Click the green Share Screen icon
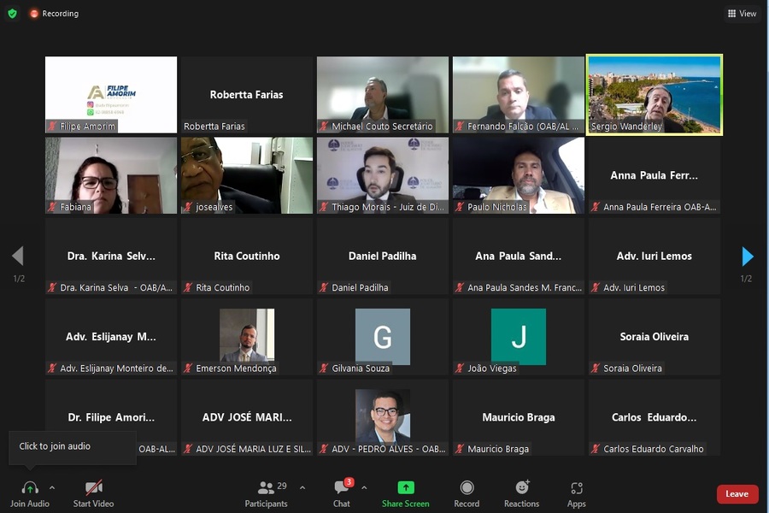 click(406, 487)
